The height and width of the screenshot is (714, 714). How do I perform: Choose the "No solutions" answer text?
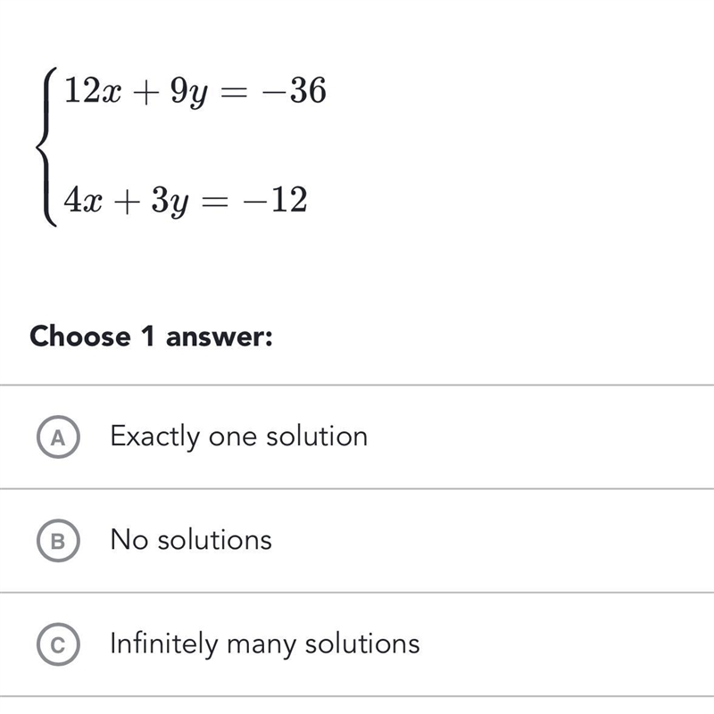(191, 540)
